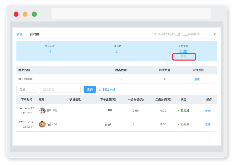View 分销规则 for 鲜牛肉套餐

[197, 79]
